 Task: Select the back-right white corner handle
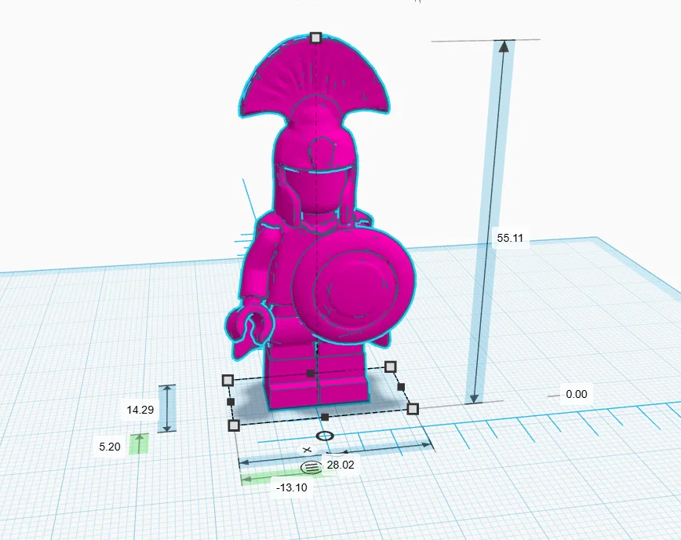click(x=391, y=367)
